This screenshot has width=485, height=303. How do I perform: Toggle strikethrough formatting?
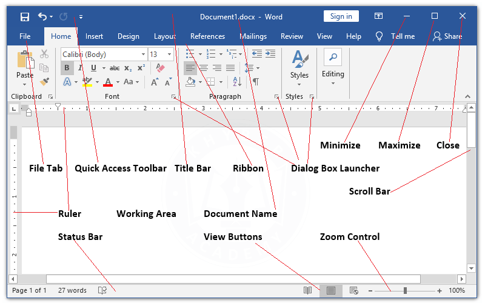(114, 68)
